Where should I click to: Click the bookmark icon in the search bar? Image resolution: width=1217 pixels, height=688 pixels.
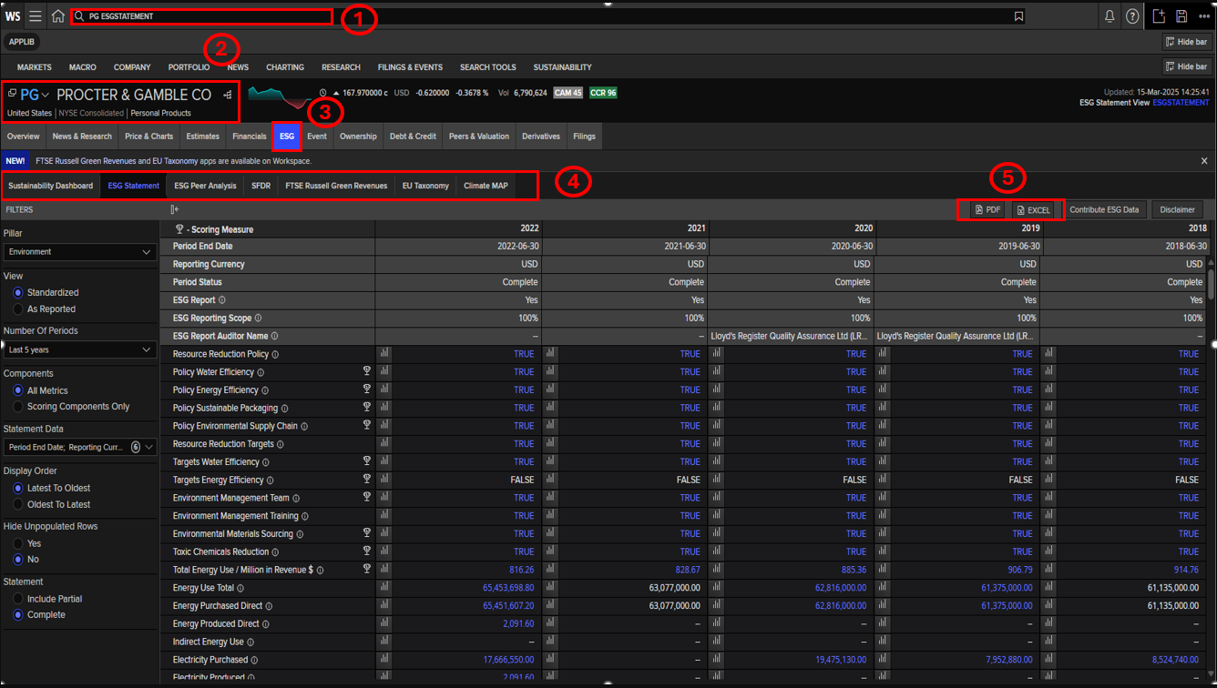pyautogui.click(x=1018, y=16)
